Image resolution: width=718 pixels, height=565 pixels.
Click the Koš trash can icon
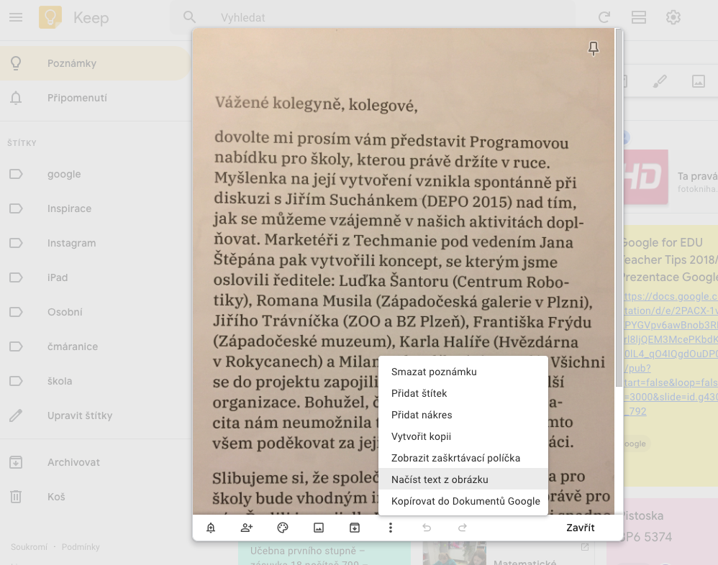pos(16,497)
